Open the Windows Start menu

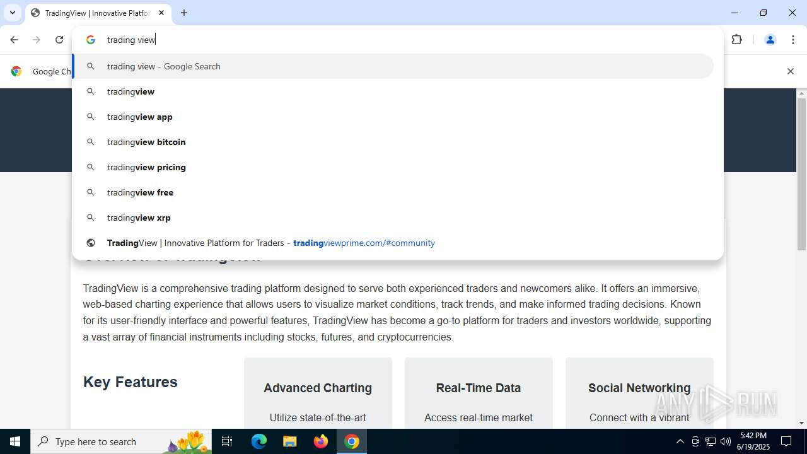click(15, 441)
